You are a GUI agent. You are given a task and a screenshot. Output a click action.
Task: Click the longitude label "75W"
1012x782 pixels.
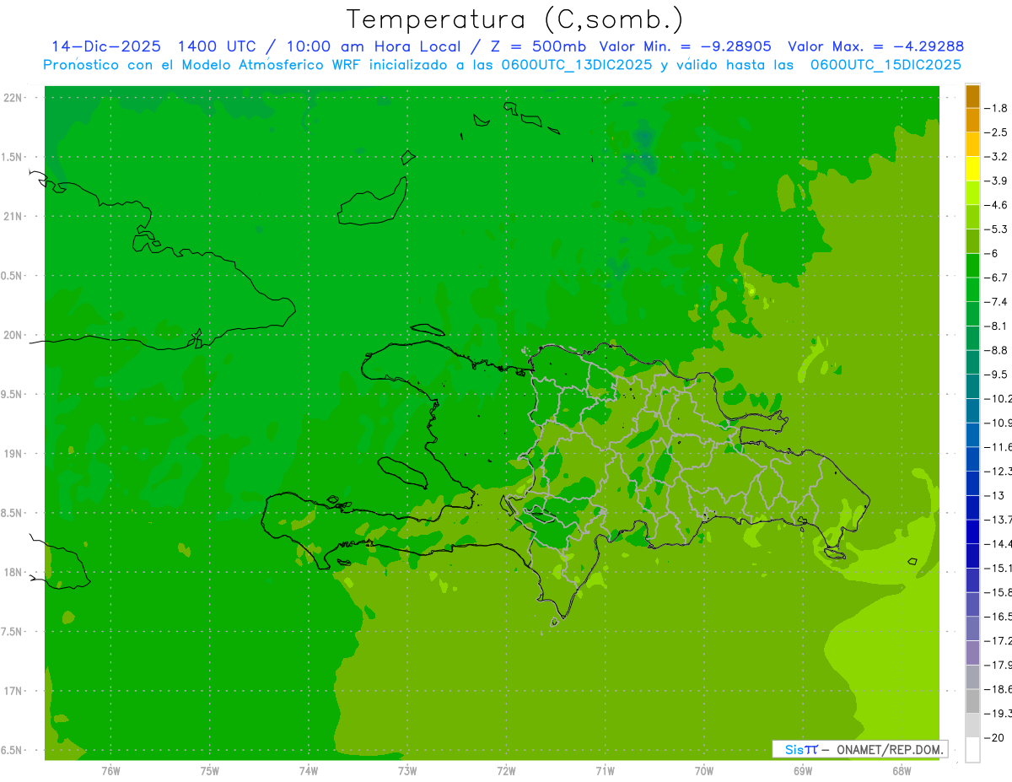pyautogui.click(x=210, y=770)
